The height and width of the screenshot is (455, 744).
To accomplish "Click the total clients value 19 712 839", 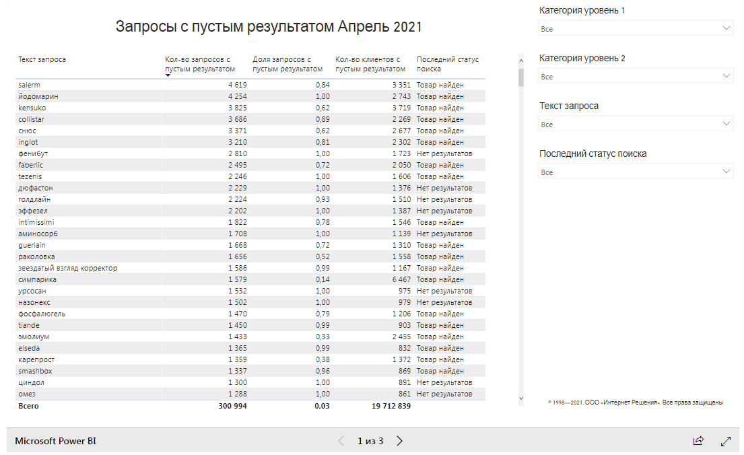I will 391,406.
